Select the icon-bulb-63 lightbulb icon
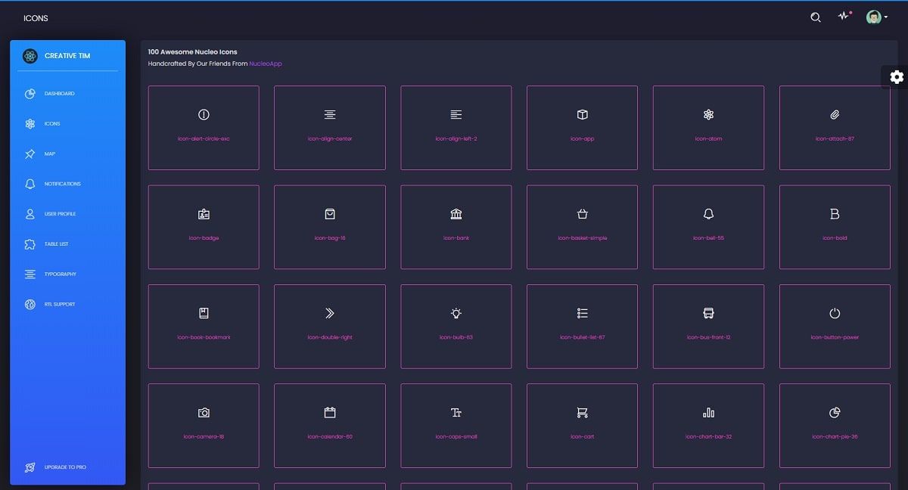Viewport: 908px width, 490px height. tap(456, 325)
